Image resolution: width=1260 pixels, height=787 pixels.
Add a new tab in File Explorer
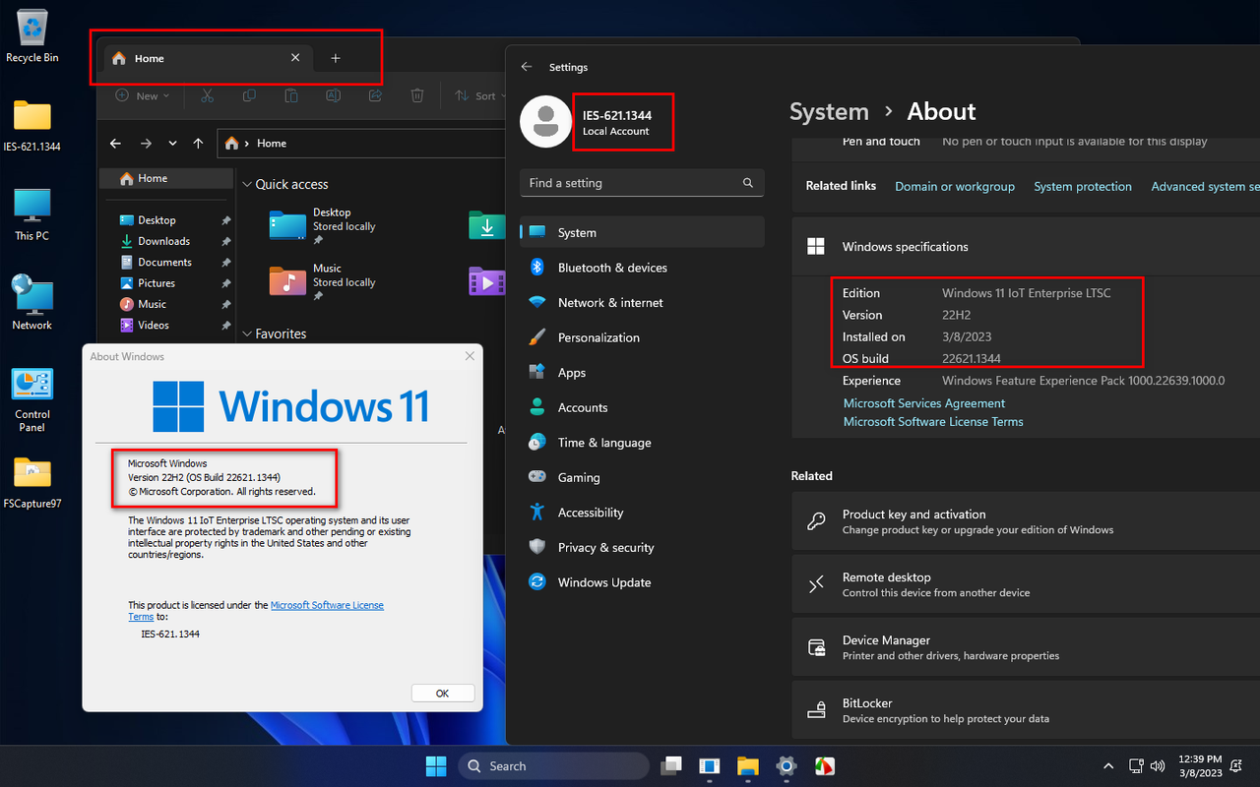pos(335,58)
